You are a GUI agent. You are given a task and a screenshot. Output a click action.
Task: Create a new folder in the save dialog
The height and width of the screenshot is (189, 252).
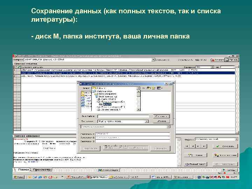(154, 88)
